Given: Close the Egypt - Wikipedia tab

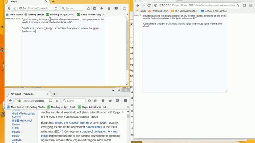Looking at the screenshot, I should [x=47, y=94].
